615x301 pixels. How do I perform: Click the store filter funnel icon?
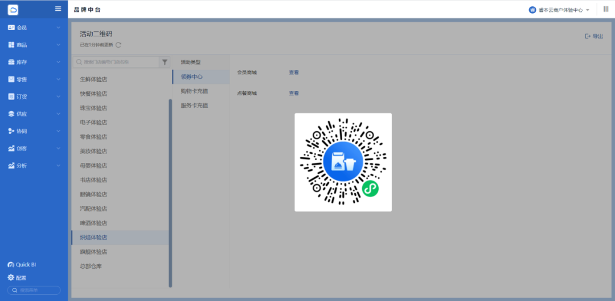(x=165, y=62)
